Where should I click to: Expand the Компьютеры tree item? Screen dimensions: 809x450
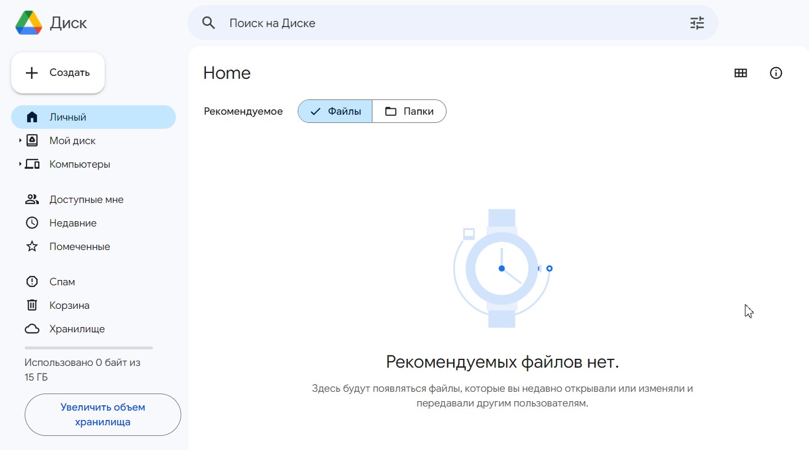19,164
